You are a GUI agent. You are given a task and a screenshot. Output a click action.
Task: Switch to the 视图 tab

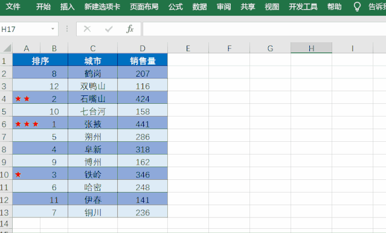tap(272, 7)
